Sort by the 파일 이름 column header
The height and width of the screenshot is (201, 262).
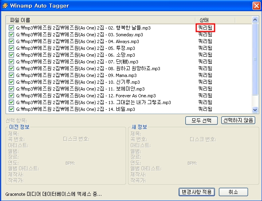100,20
